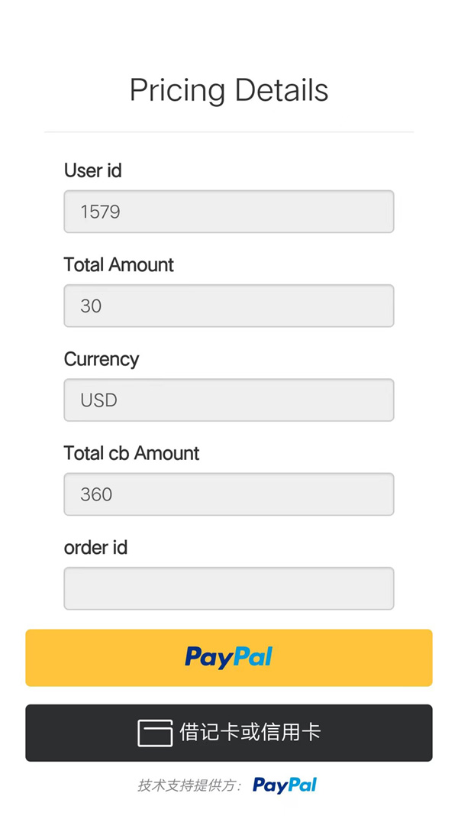The image size is (458, 816).
Task: Focus the User id field showing 1579
Action: [229, 212]
